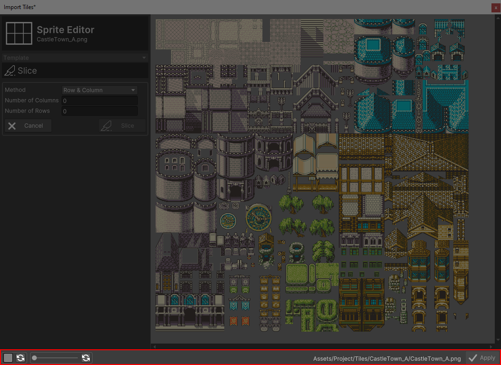Apply the sprite changes
The height and width of the screenshot is (365, 501).
pyautogui.click(x=482, y=358)
